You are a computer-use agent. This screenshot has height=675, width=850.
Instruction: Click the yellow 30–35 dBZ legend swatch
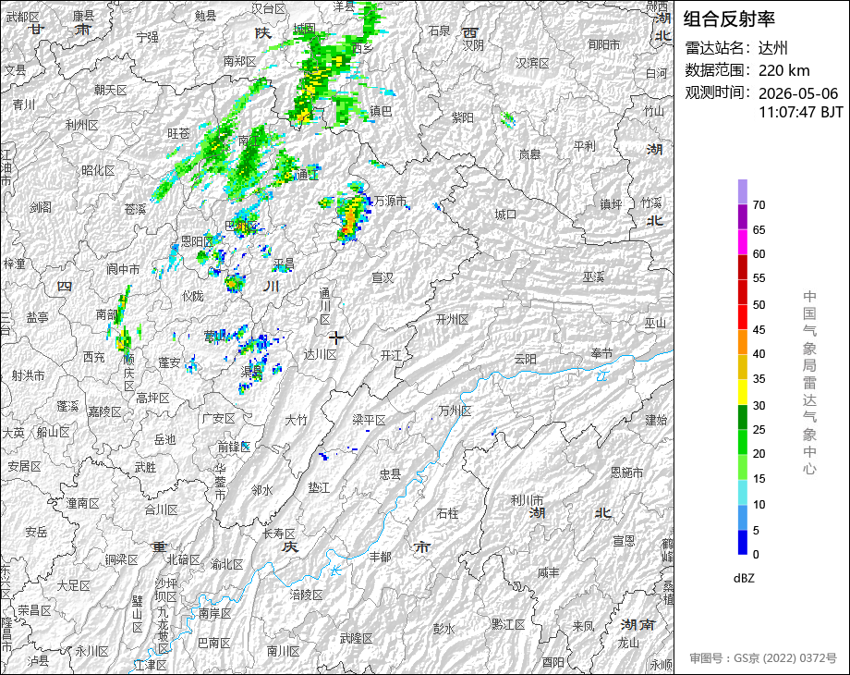(x=743, y=392)
